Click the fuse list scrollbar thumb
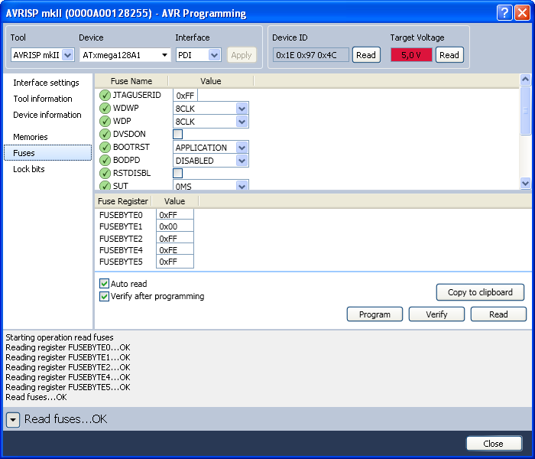 click(x=526, y=110)
